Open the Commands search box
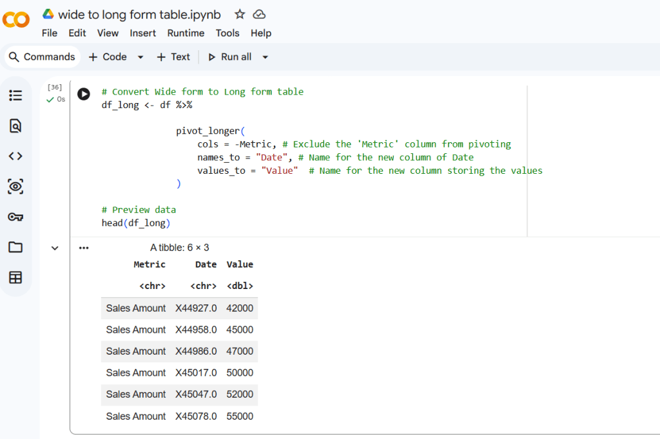 pos(43,57)
